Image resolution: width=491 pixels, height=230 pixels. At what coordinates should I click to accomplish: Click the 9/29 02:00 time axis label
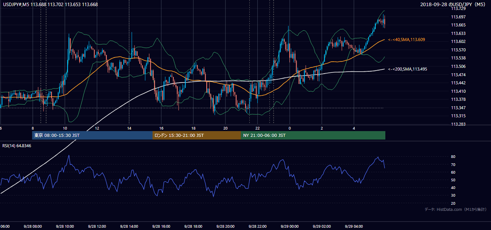point(322,227)
